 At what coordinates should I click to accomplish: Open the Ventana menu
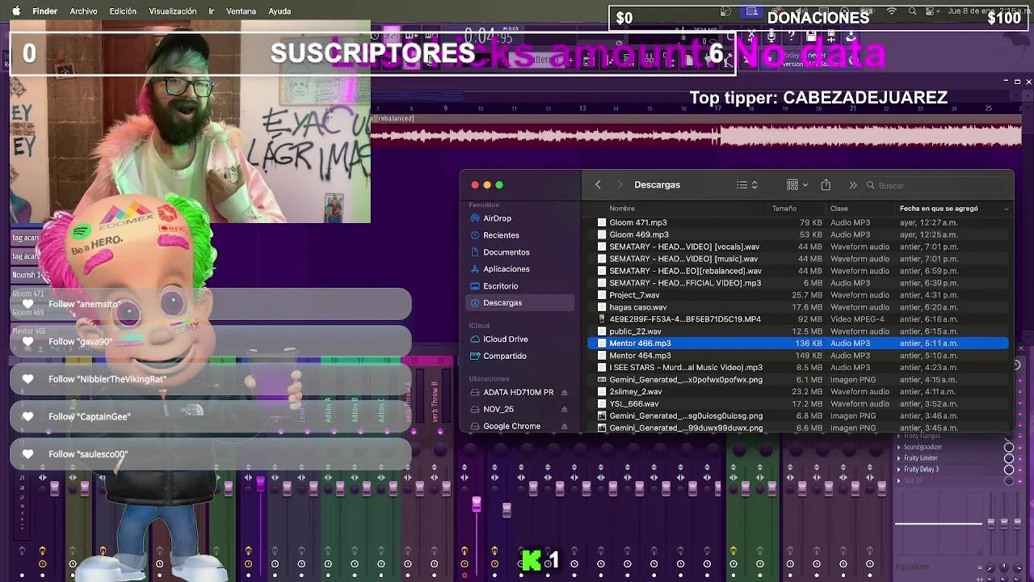[x=241, y=11]
